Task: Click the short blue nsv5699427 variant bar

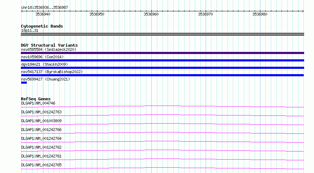Action: [24, 83]
